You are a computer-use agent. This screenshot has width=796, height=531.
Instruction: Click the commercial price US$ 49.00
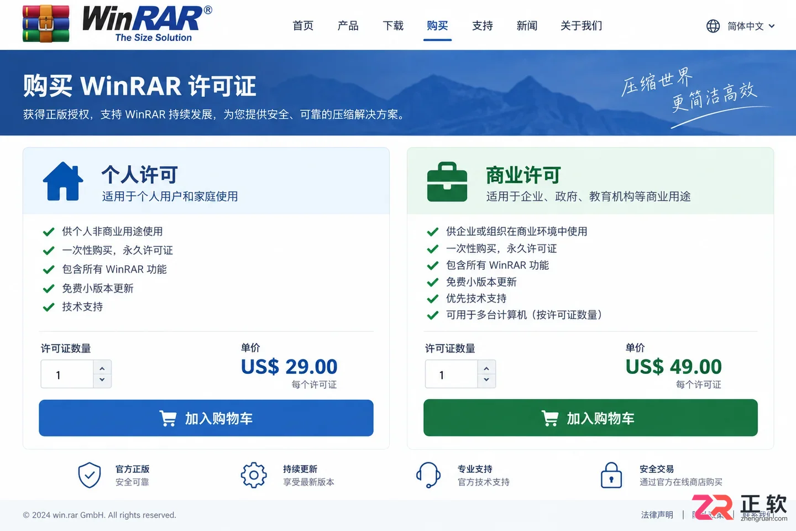(x=673, y=367)
